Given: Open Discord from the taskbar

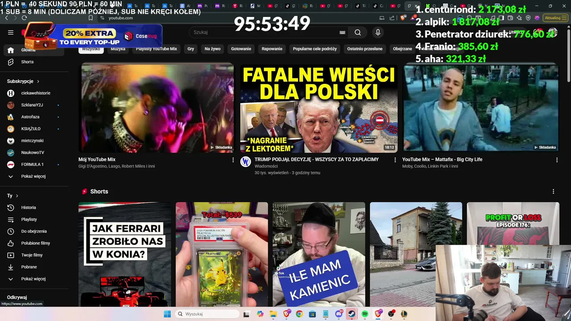Looking at the screenshot, I should (x=339, y=314).
